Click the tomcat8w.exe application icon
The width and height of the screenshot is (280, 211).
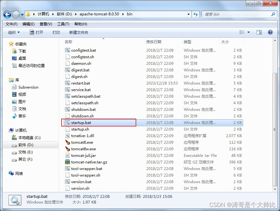point(67,149)
